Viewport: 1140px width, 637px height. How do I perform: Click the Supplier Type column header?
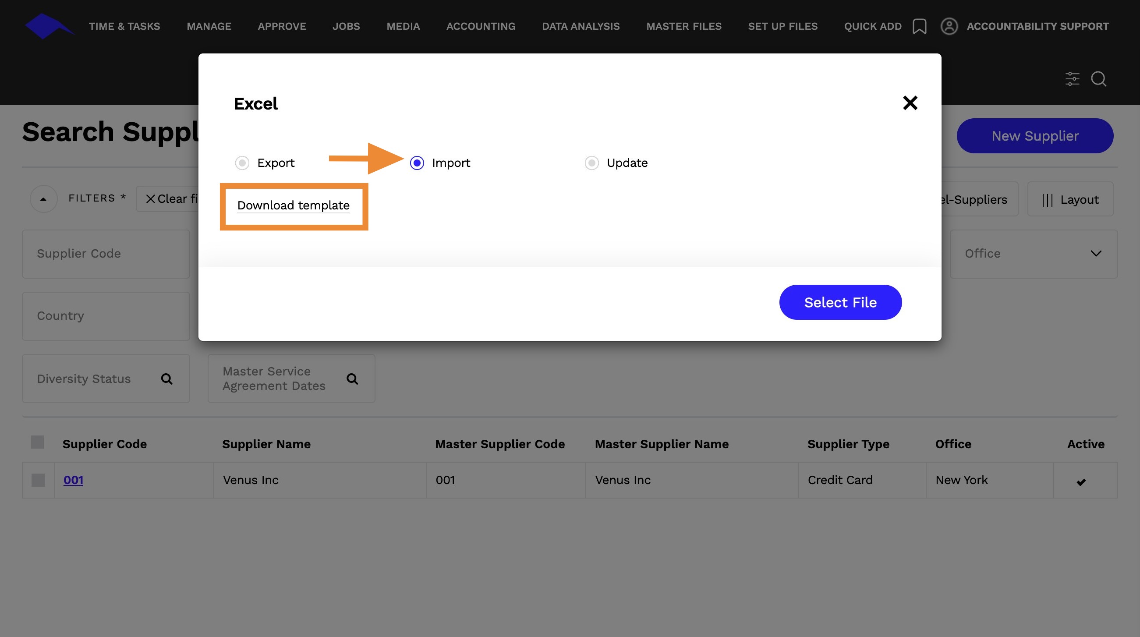pyautogui.click(x=848, y=444)
